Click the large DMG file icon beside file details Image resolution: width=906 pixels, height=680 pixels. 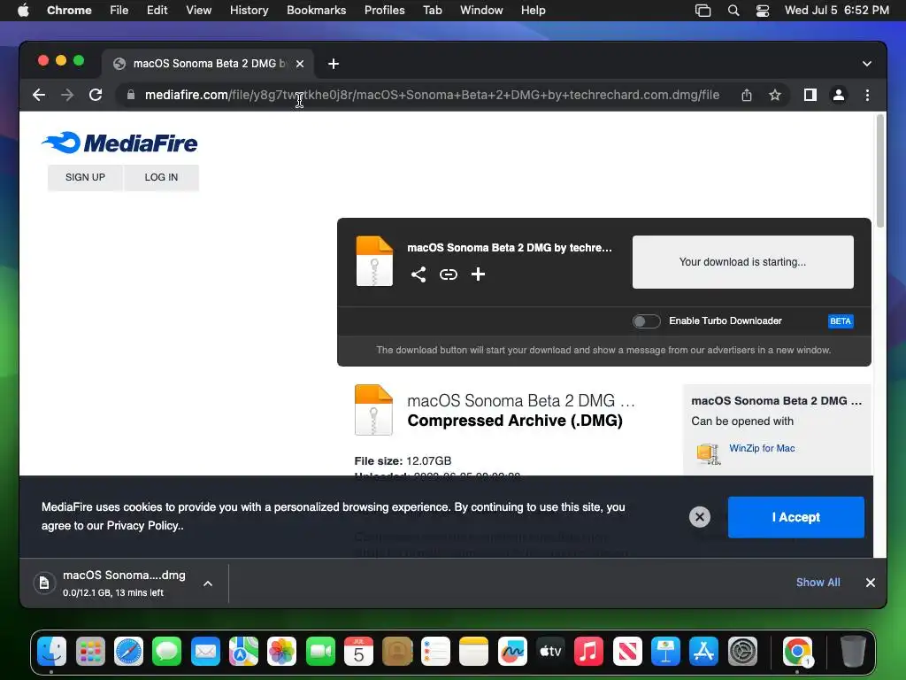(x=373, y=409)
